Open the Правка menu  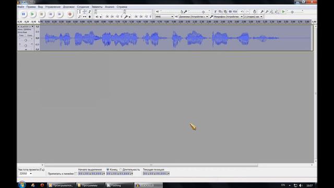pyautogui.click(x=31, y=7)
